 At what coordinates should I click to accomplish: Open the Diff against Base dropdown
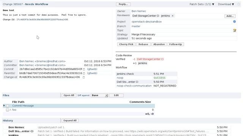pyautogui.click(x=99, y=96)
